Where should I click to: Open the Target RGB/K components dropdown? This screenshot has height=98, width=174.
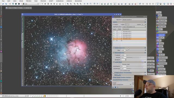pos(122,85)
